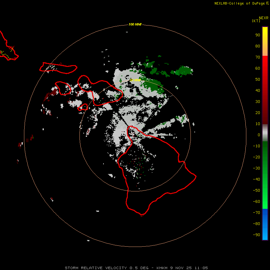Click the 20 value on the velocity scale

258,113
